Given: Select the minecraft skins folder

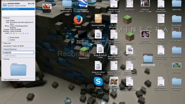Looking at the screenshot, I should click(x=177, y=50).
